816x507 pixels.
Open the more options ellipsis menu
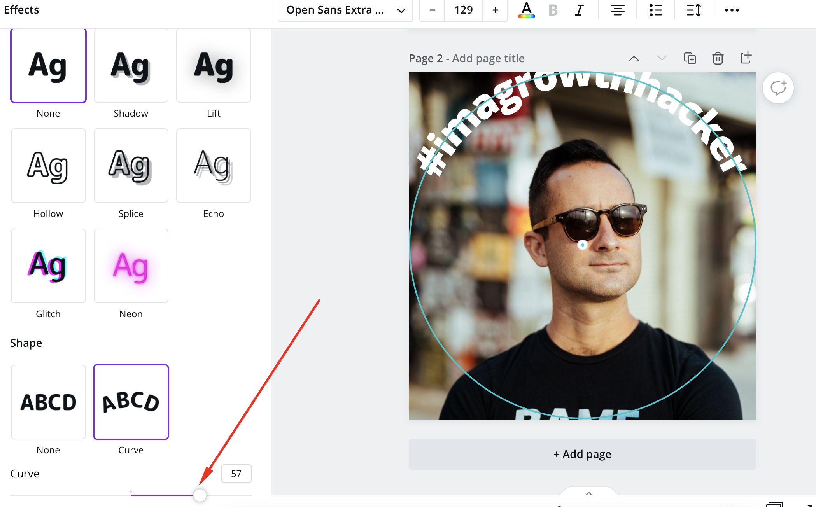click(732, 10)
